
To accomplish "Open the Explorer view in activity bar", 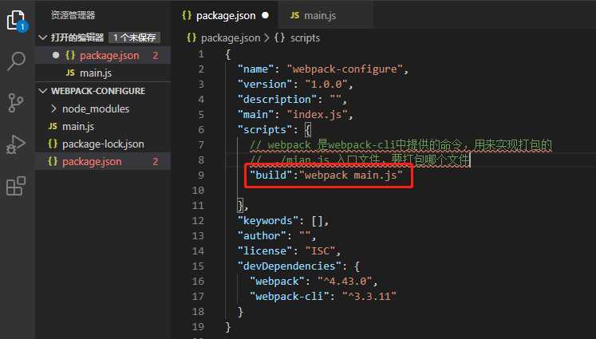I will click(x=16, y=20).
